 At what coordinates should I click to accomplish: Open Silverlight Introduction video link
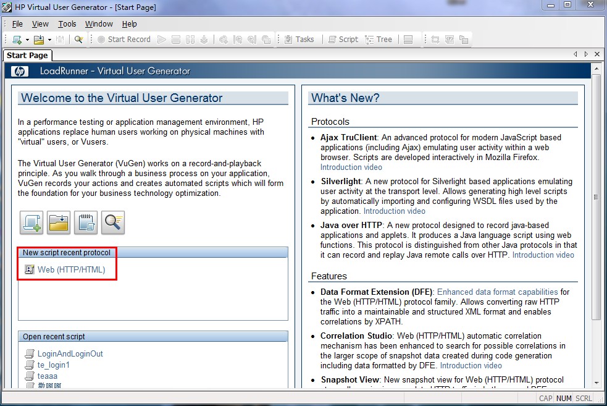click(x=394, y=211)
